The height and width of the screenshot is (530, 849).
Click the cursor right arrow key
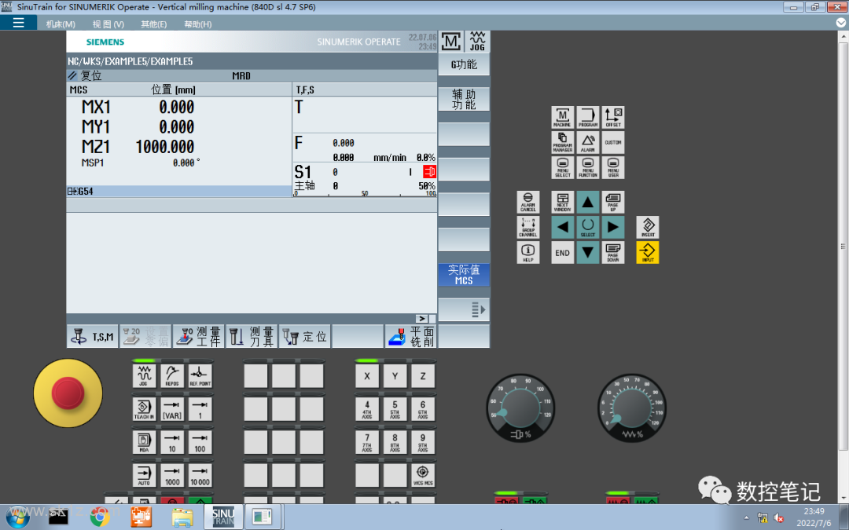pyautogui.click(x=613, y=227)
